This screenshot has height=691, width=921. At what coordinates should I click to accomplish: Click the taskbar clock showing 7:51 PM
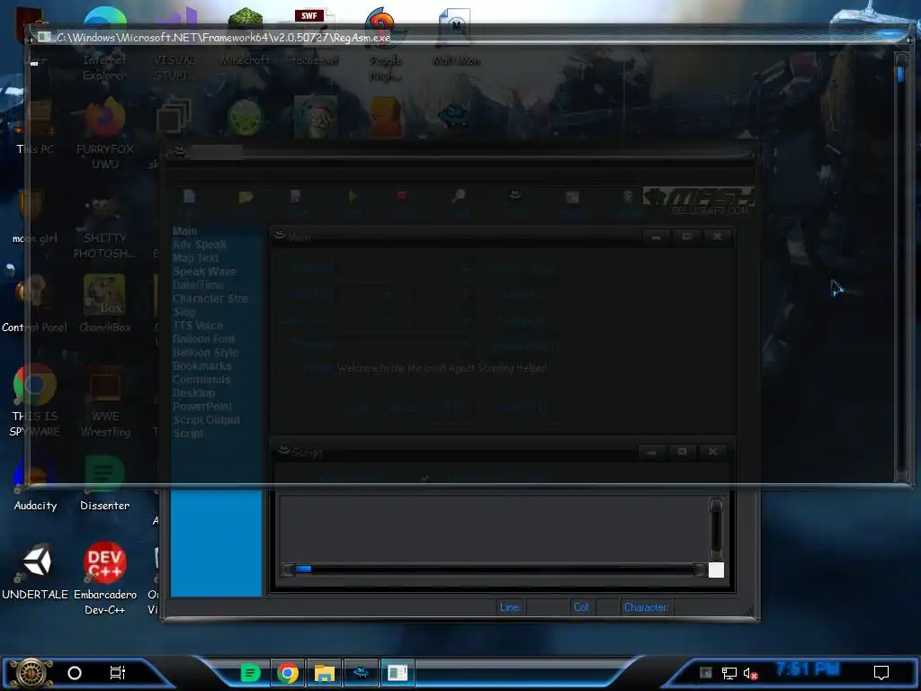pos(808,669)
